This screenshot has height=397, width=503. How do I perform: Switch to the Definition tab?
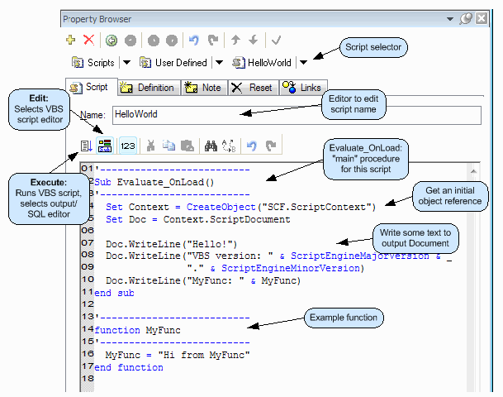coord(149,88)
